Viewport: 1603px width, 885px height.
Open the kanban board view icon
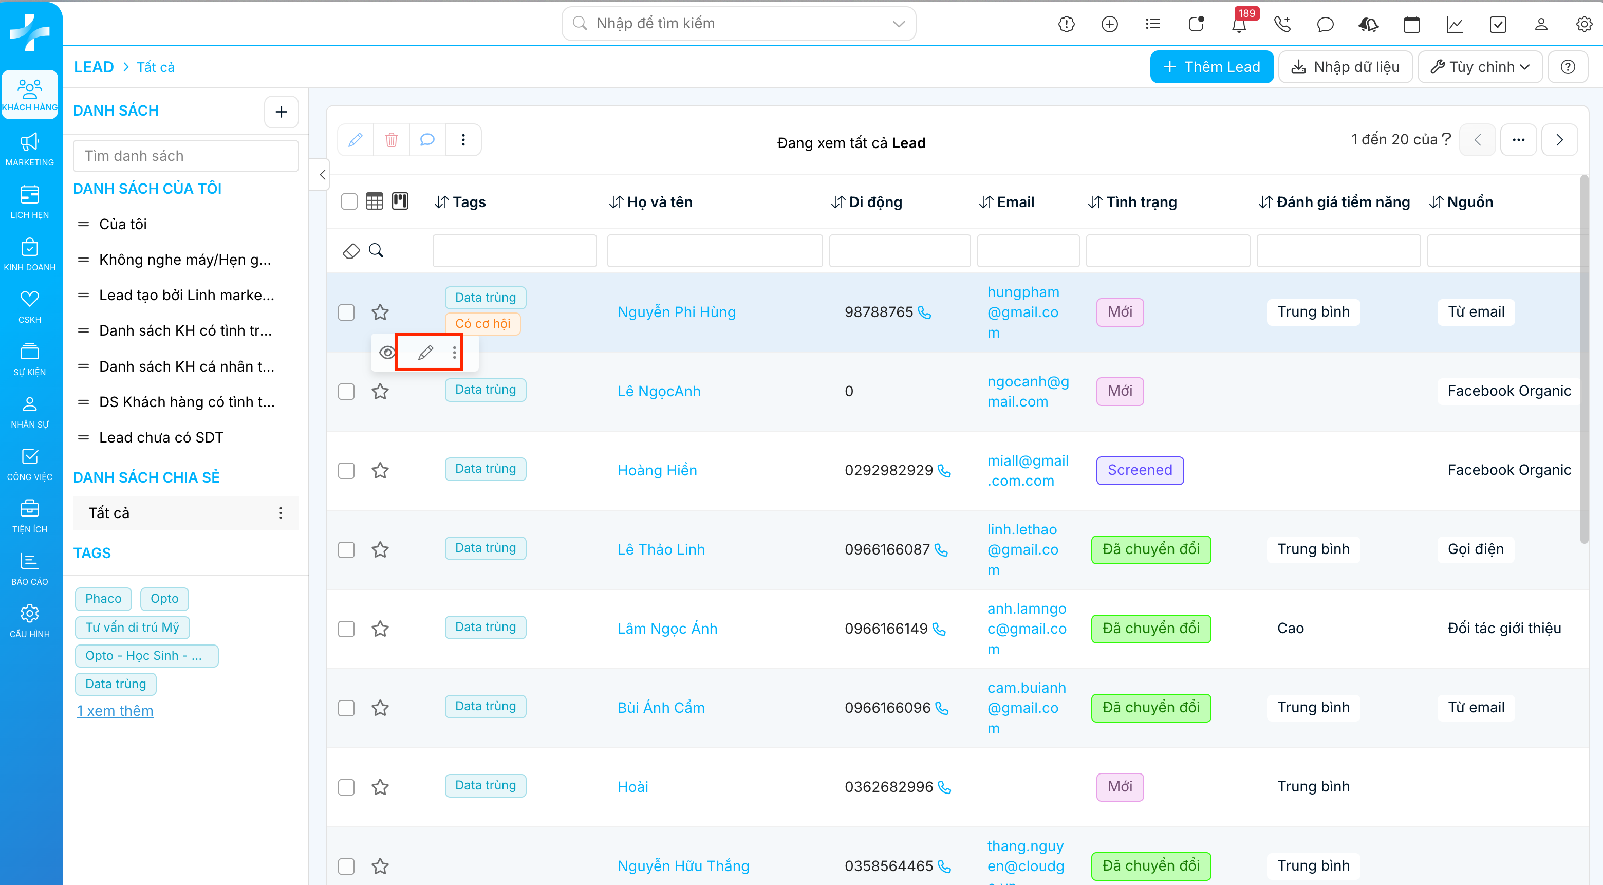click(x=400, y=201)
